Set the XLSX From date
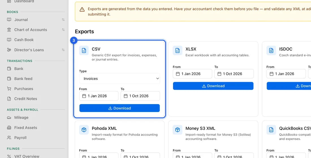Image resolution: width=311 pixels, height=158 pixels. pos(192,74)
